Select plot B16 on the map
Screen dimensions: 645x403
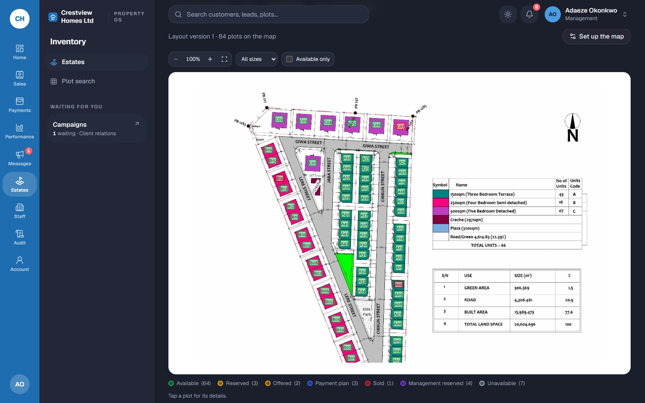268,150
